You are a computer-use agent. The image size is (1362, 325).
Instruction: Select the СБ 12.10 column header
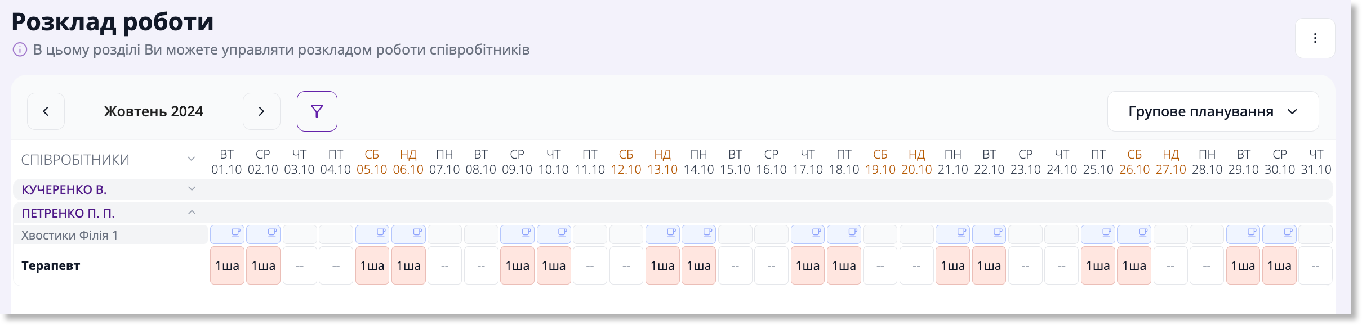tap(626, 162)
